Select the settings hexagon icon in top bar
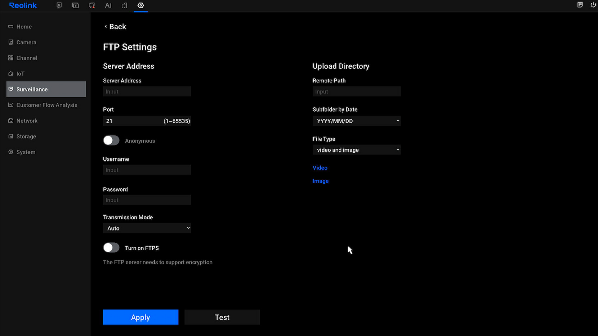 click(x=140, y=5)
